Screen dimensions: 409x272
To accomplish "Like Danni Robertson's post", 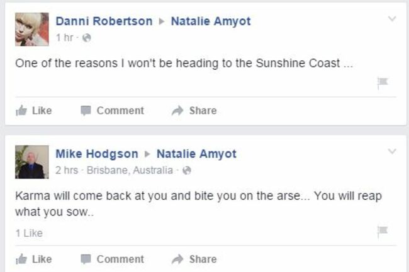I will 33,111.
